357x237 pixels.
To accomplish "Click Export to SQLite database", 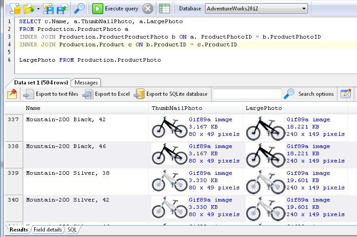I will (171, 94).
